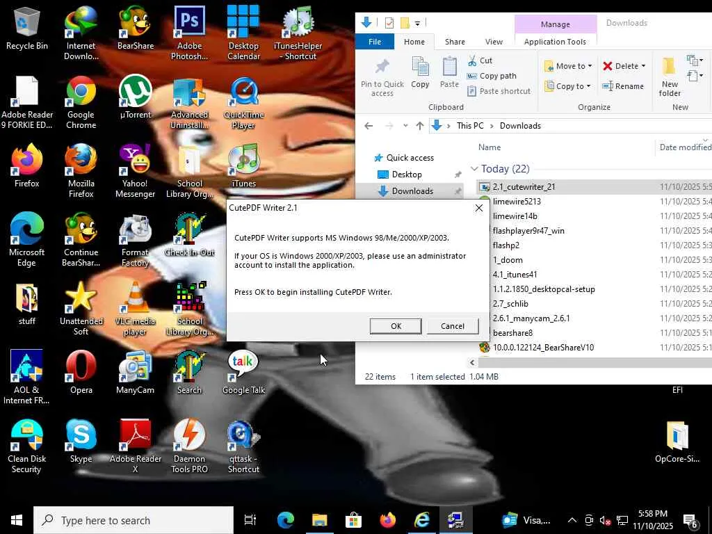Click Rename in the Organize group
Viewport: 712px width, 534px height.
[x=622, y=86]
